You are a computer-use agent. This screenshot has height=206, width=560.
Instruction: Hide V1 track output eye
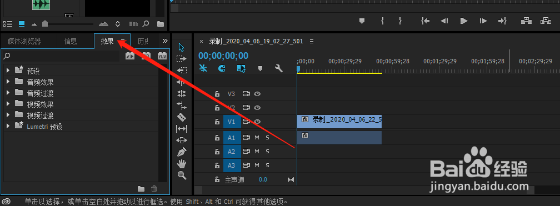pyautogui.click(x=257, y=122)
